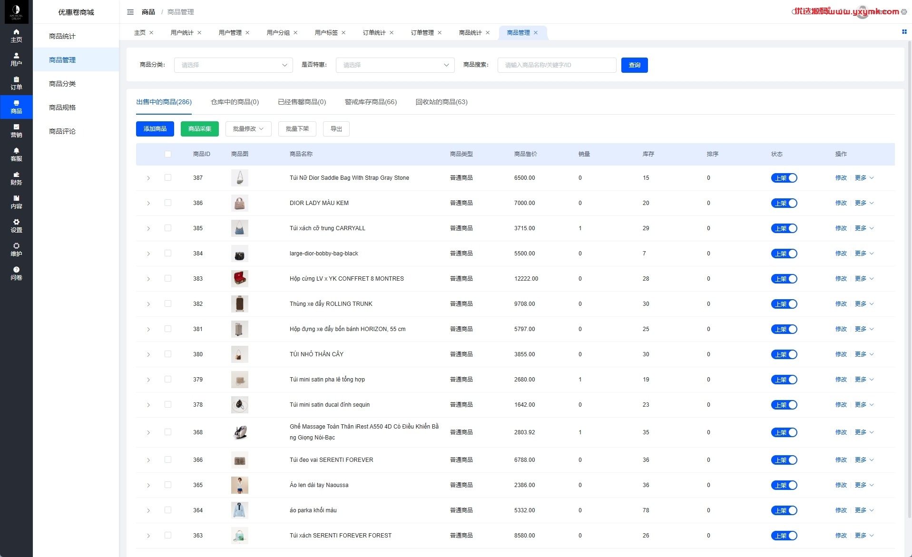Go to 营销 section in the sidebar
The height and width of the screenshot is (557, 912).
pyautogui.click(x=16, y=131)
